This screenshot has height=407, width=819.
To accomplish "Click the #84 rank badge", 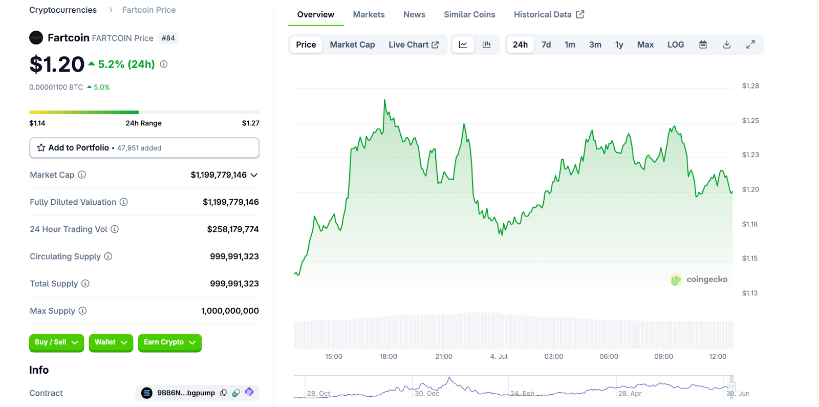I will click(168, 38).
